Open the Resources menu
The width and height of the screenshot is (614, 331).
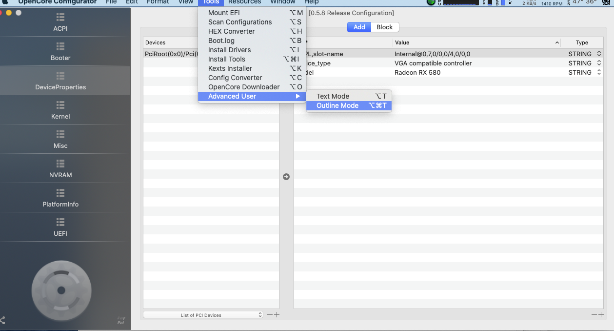[x=244, y=2]
